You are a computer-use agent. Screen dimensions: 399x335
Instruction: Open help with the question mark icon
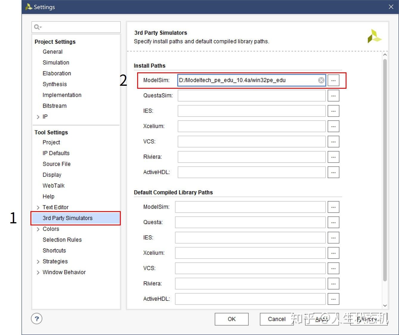coord(37,319)
